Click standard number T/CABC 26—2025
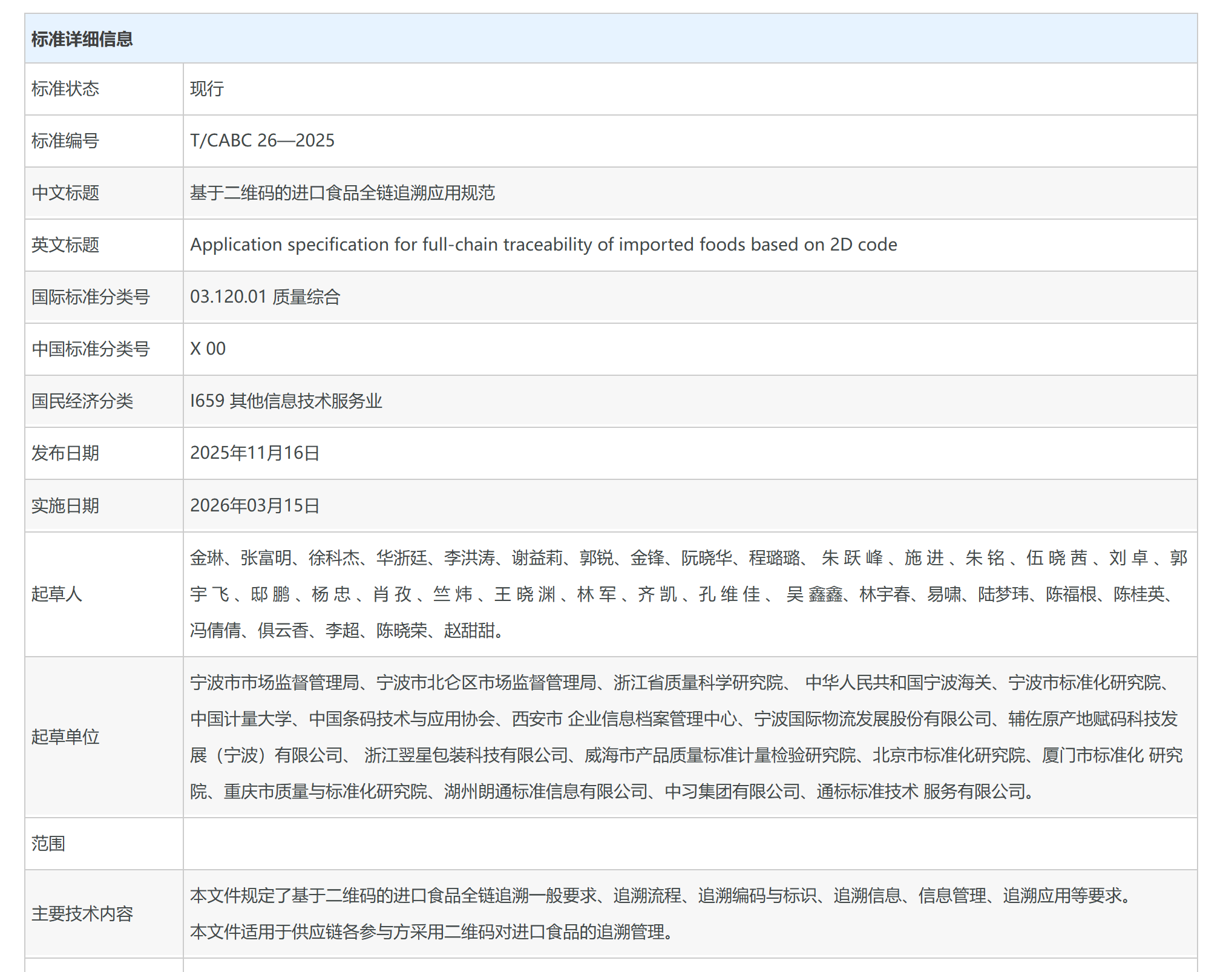Viewport: 1226px width, 972px height. click(x=262, y=140)
